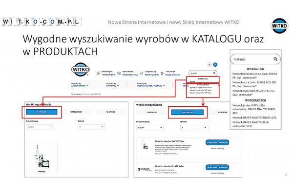
Task: Expand the Produkty wg KATALOGU menu
Action: click(112, 85)
